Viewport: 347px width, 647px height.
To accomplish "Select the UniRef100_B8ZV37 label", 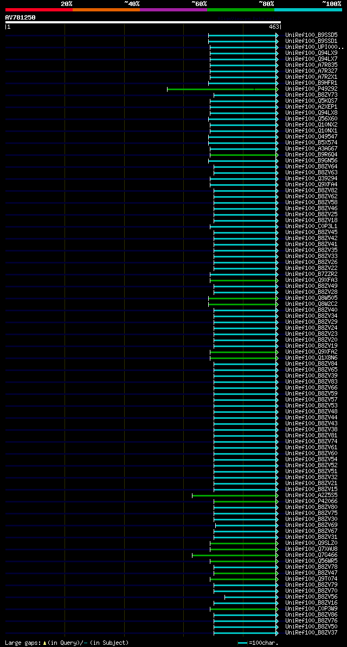I will click(311, 633).
